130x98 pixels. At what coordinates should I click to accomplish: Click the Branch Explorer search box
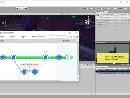[57, 37]
